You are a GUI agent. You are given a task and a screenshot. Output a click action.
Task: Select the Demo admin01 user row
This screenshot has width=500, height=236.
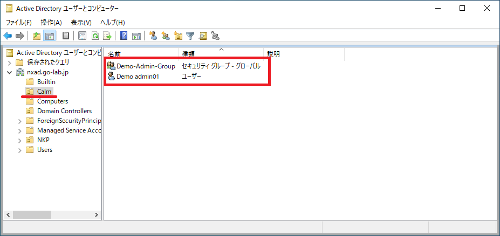click(138, 76)
